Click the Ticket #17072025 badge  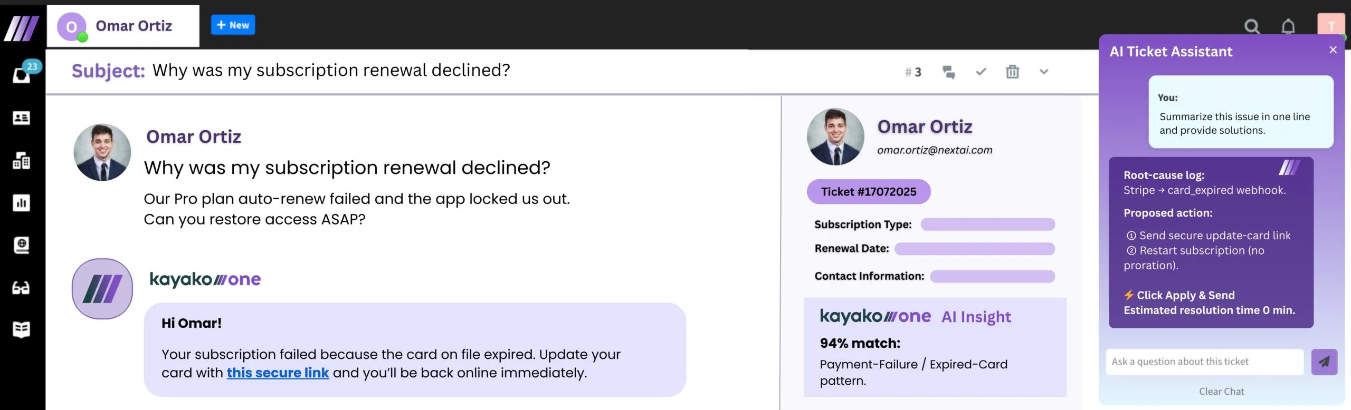[868, 192]
